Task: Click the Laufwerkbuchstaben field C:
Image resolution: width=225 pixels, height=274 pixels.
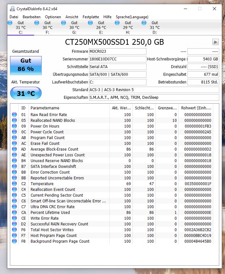Action: [x=117, y=82]
